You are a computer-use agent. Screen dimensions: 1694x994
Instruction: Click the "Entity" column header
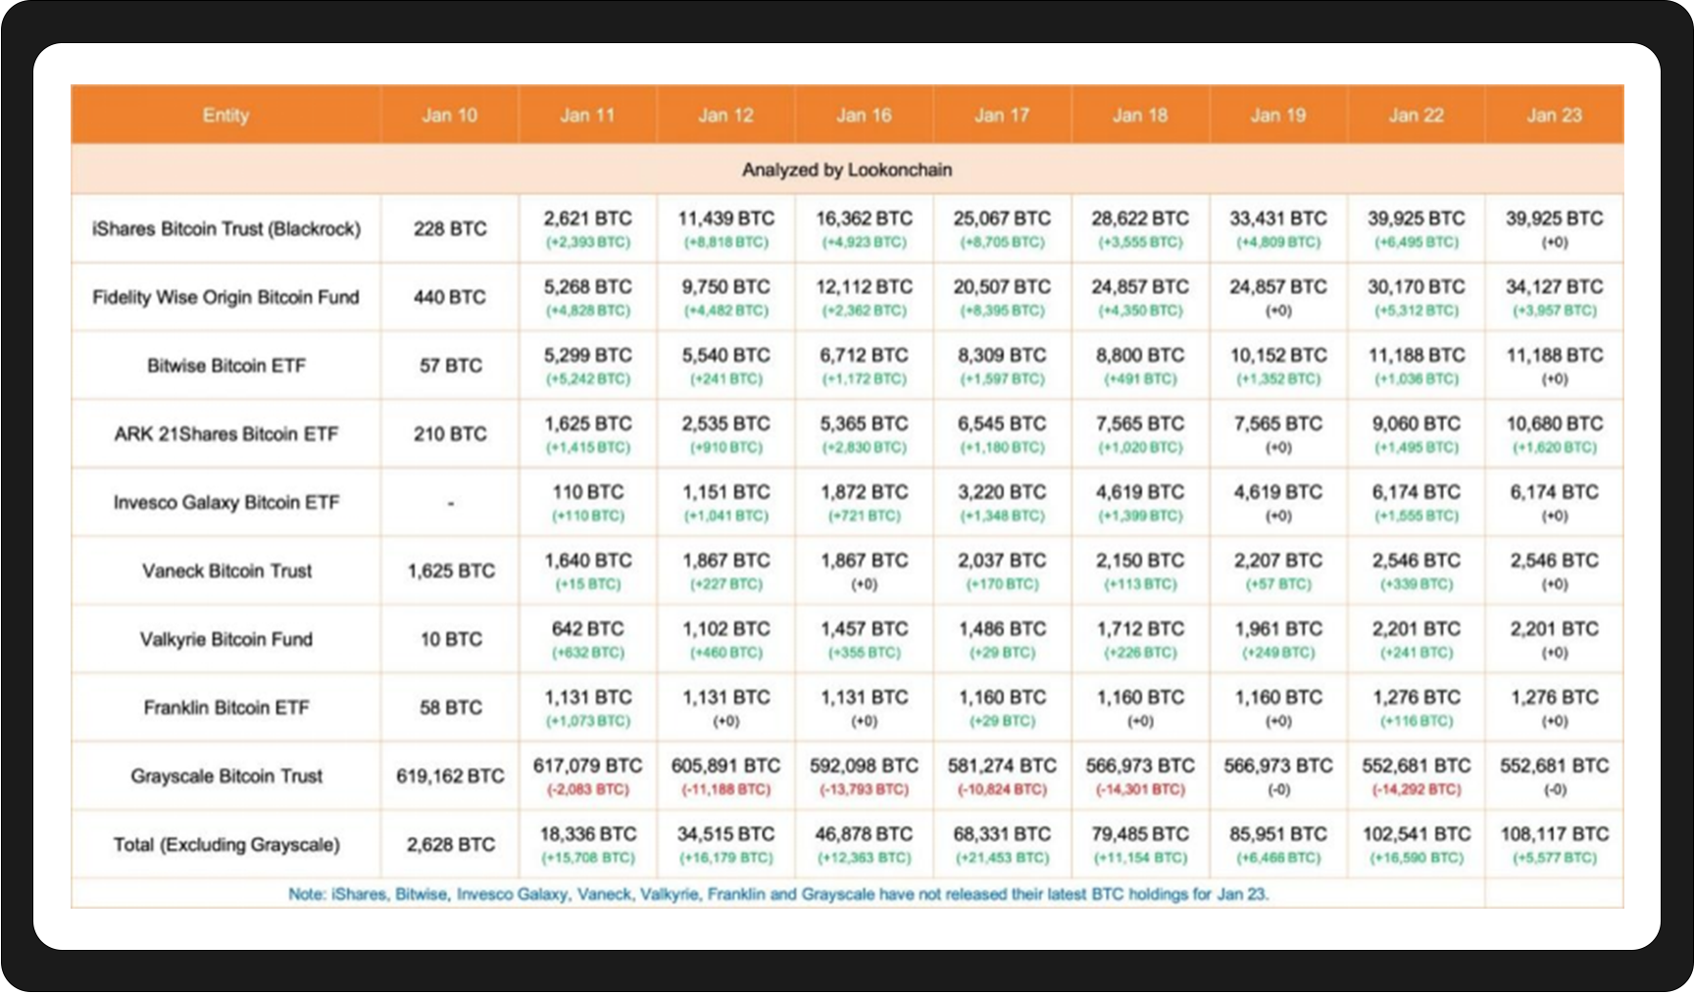pyautogui.click(x=225, y=115)
